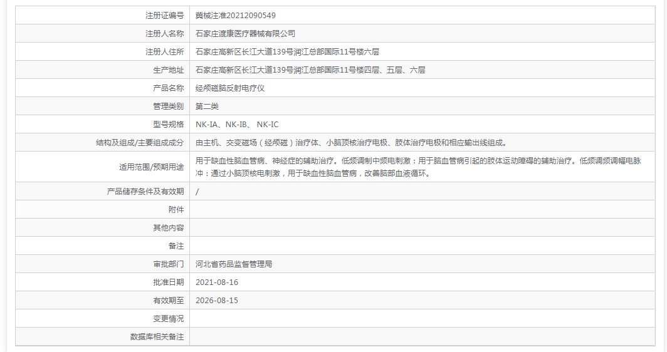The image size is (667, 352).
Task: Click the 数据库相关备注 label
Action: (x=157, y=337)
